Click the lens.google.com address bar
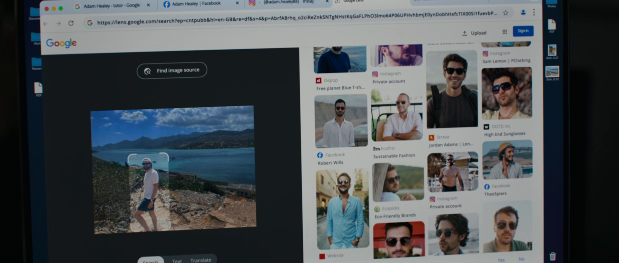Viewport: 619px width, 263px height. click(x=297, y=18)
